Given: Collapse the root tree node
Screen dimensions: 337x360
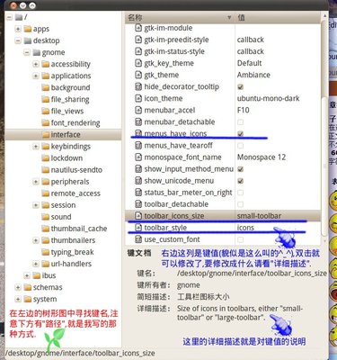Looking at the screenshot, I should coord(9,17).
